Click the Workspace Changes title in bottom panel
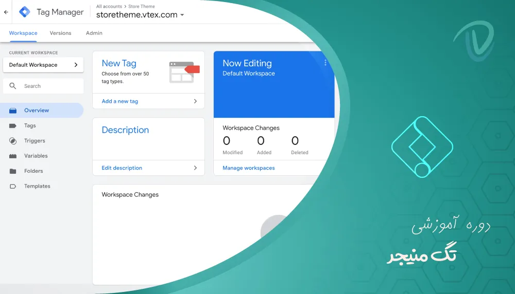The image size is (515, 294). click(130, 195)
